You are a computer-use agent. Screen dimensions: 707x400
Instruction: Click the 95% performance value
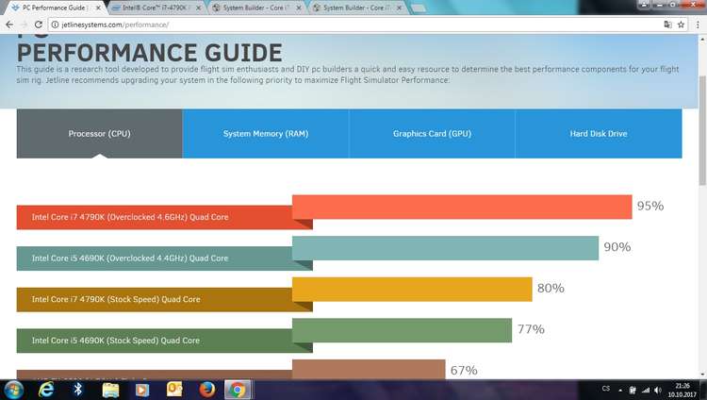click(650, 206)
